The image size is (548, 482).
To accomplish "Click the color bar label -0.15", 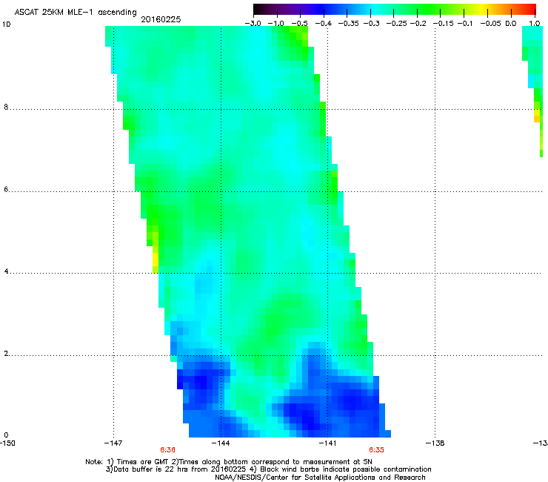I will point(443,24).
